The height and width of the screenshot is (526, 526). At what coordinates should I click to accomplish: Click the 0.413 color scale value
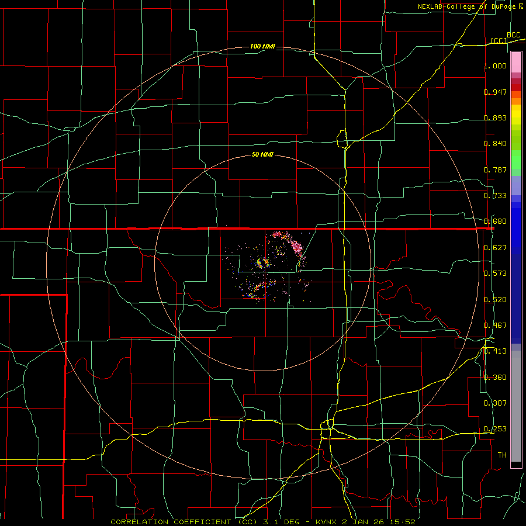click(x=495, y=351)
